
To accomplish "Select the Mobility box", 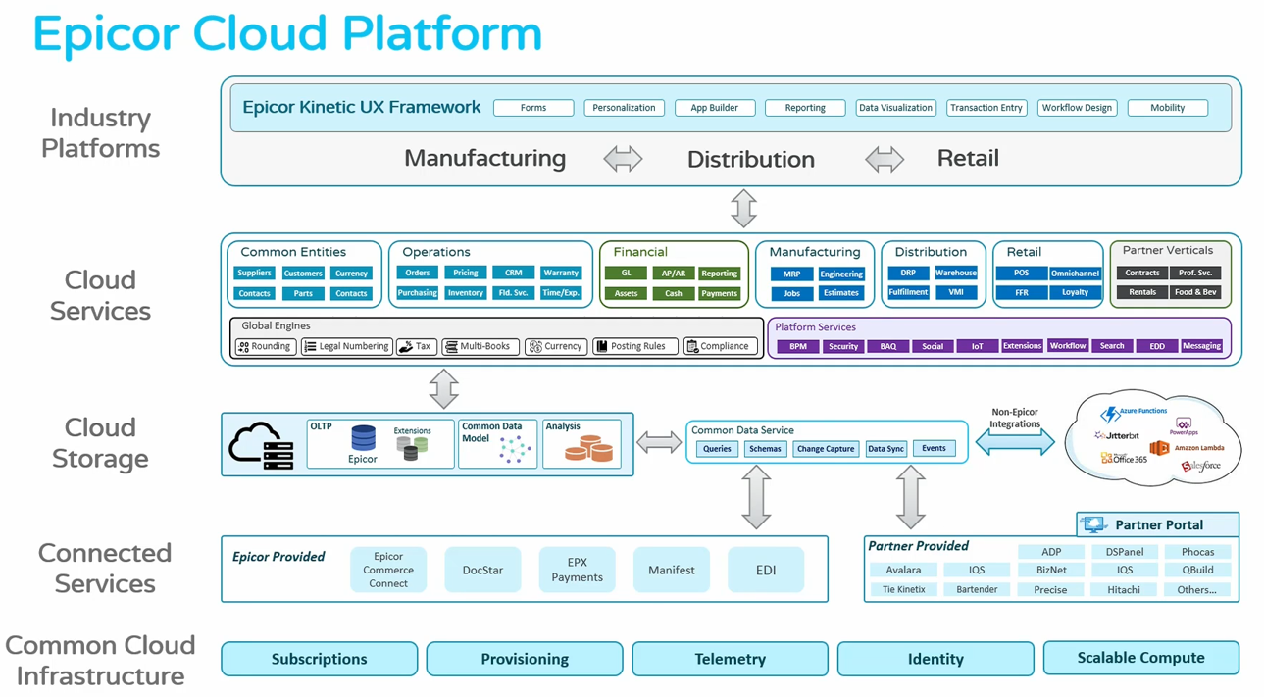I will [1167, 108].
